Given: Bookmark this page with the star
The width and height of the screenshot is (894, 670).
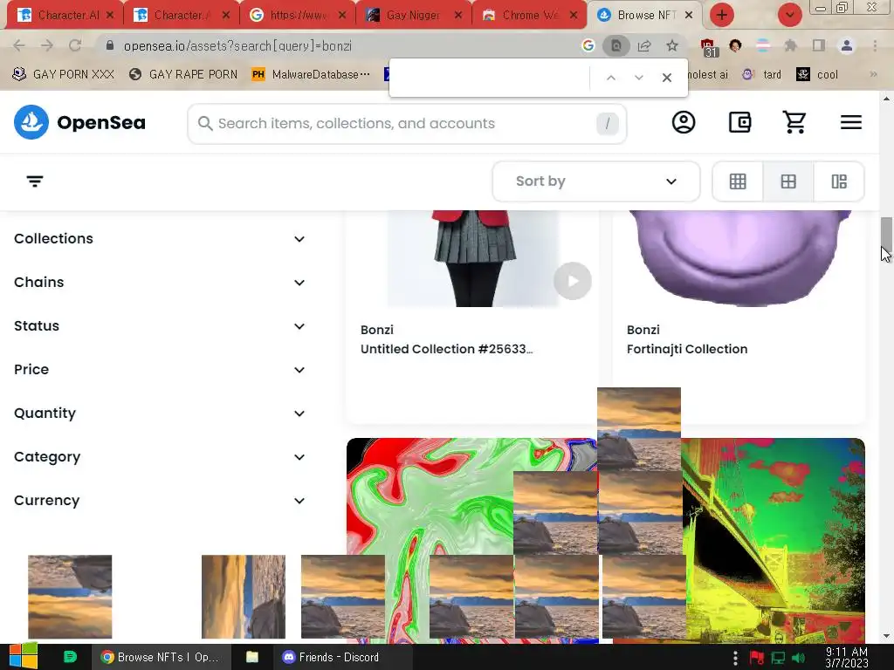Looking at the screenshot, I should 672,45.
